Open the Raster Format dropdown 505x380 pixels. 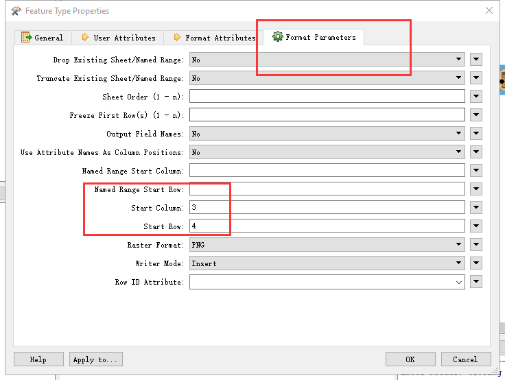click(x=327, y=245)
